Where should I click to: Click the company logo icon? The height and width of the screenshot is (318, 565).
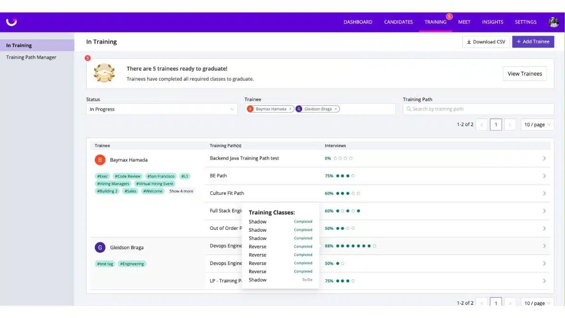coord(11,22)
